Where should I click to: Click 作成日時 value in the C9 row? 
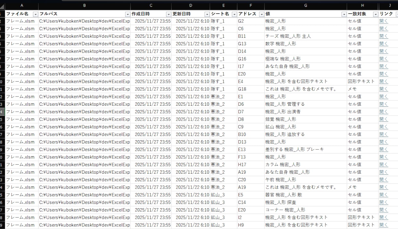[x=153, y=127]
